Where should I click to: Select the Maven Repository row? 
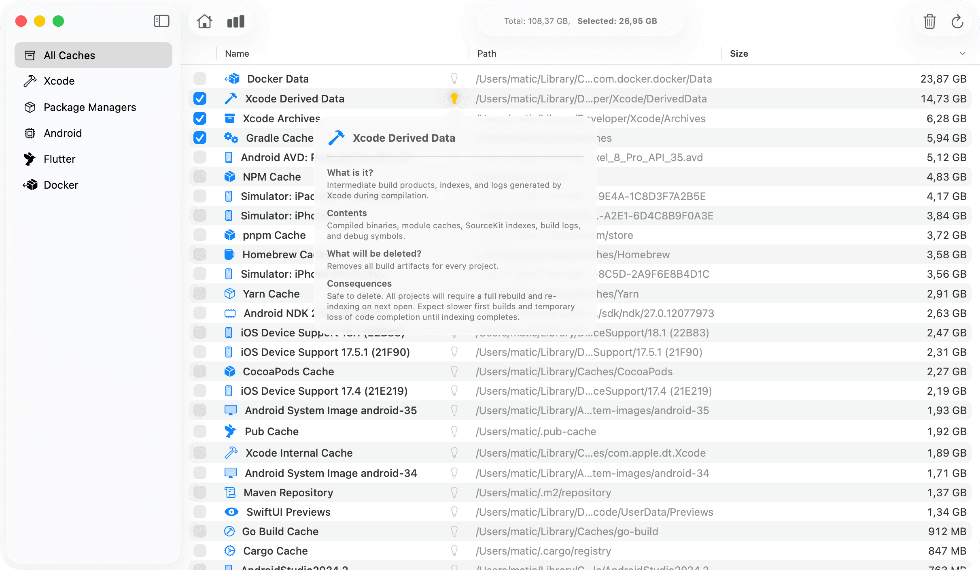point(288,492)
